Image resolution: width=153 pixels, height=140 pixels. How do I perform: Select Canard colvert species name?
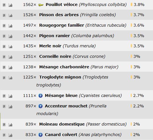point(61,135)
